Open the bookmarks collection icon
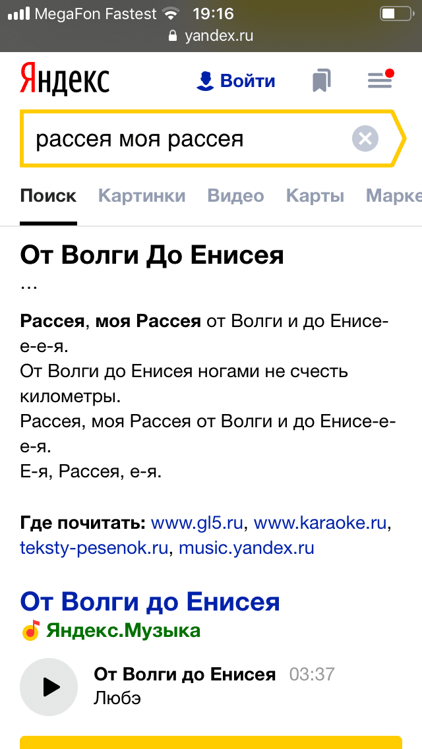Viewport: 422px width, 749px height. 321,81
